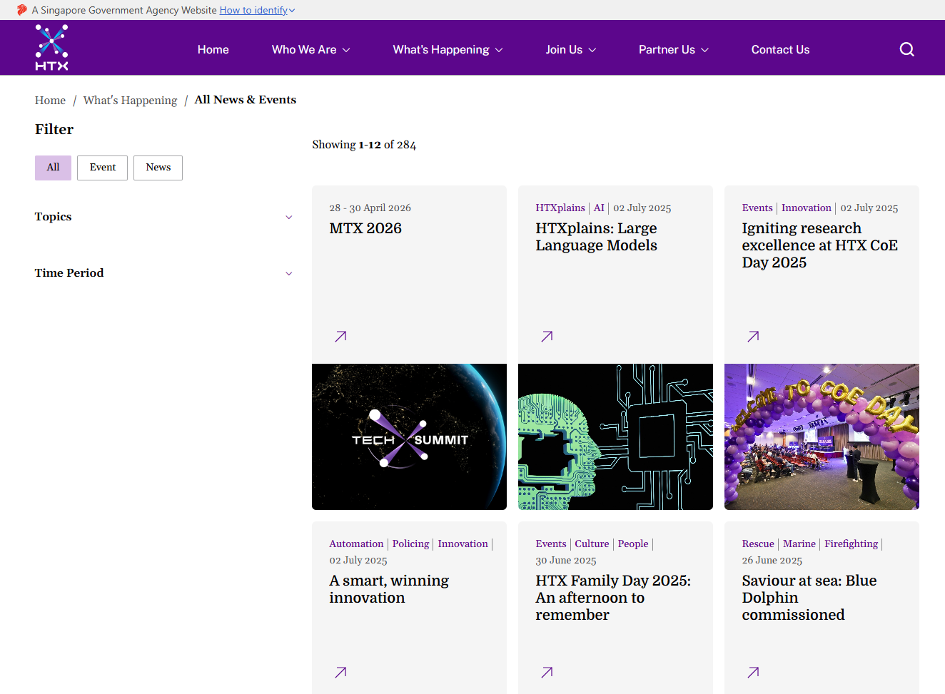Click the AI tag link
Image resolution: width=945 pixels, height=694 pixels.
599,208
